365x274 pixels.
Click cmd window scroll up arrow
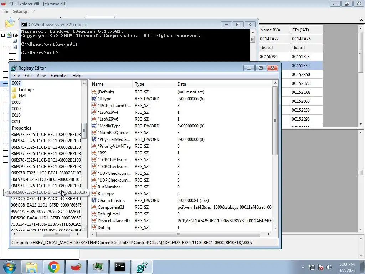coord(253,32)
